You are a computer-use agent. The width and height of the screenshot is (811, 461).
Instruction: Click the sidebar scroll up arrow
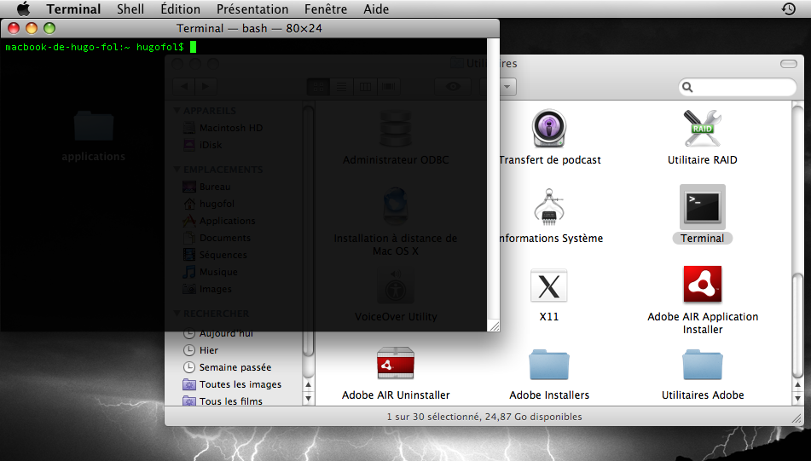pos(308,385)
